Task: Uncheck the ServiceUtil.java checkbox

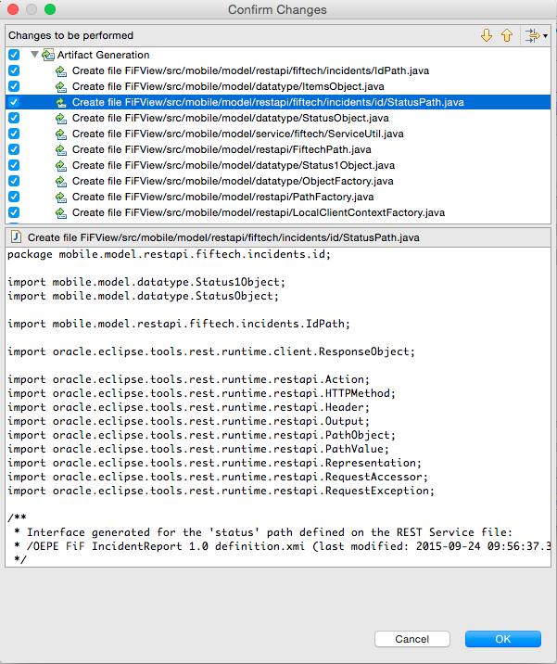Action: [x=14, y=134]
